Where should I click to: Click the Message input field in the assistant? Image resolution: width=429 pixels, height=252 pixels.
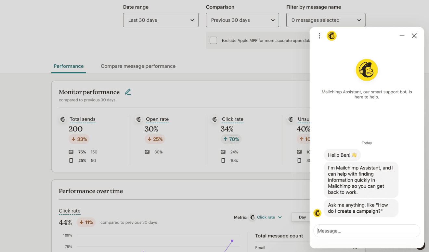click(x=367, y=231)
